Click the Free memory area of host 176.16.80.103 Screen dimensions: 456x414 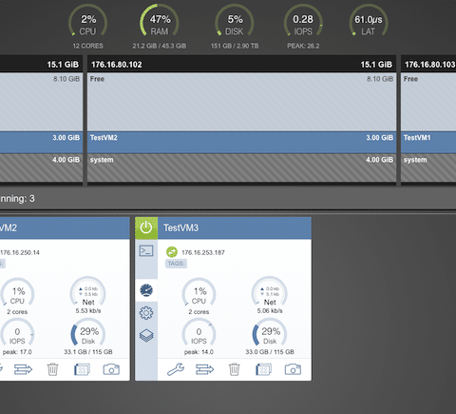click(428, 102)
